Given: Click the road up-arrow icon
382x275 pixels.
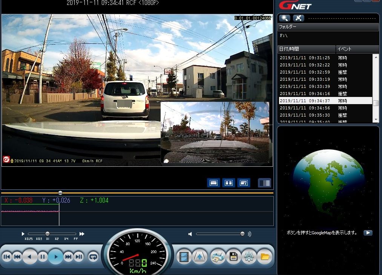Looking at the screenshot, I should click(199, 257).
